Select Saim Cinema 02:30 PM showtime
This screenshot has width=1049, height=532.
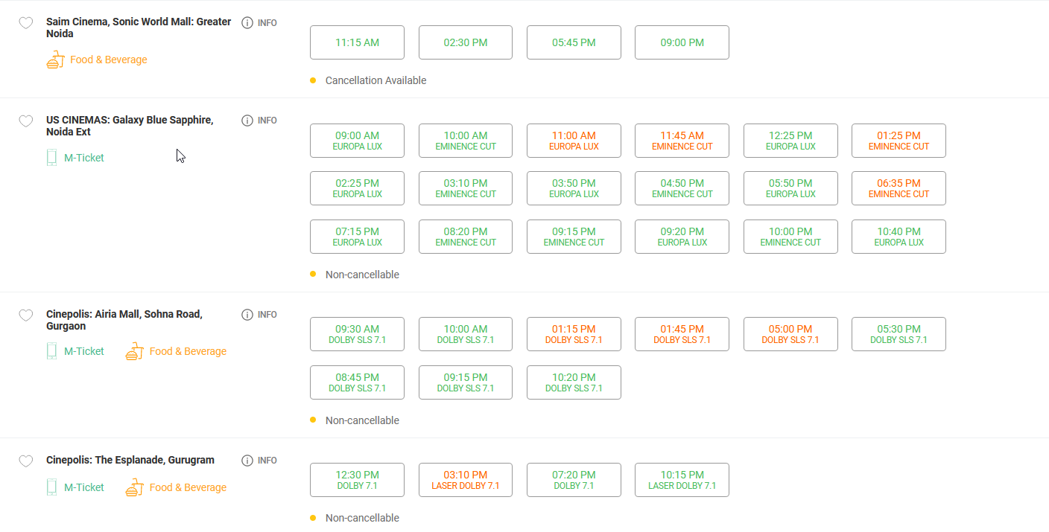point(466,42)
